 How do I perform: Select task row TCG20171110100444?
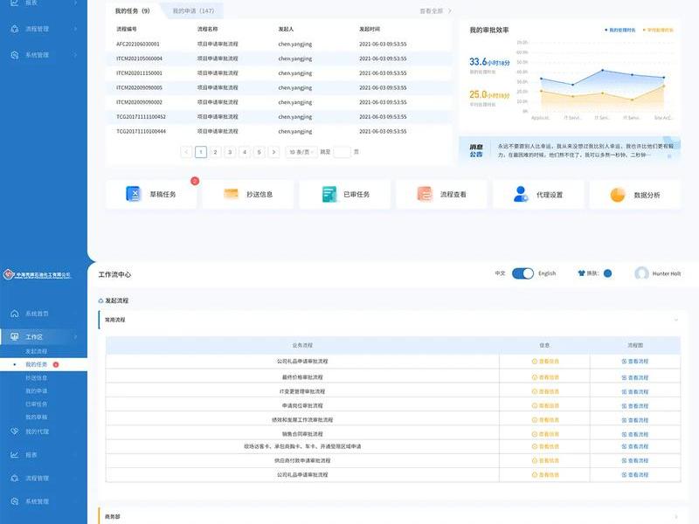(x=279, y=132)
